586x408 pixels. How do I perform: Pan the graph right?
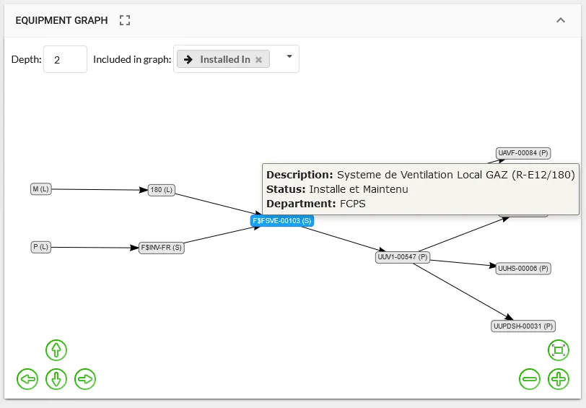85,379
